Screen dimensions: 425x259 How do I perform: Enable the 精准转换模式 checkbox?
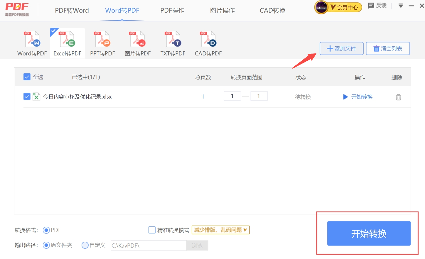[x=152, y=230]
